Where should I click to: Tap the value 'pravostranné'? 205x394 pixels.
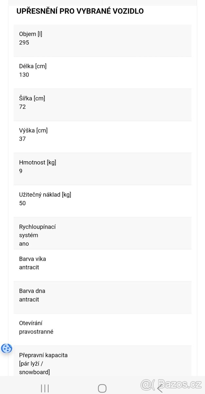pos(36,332)
